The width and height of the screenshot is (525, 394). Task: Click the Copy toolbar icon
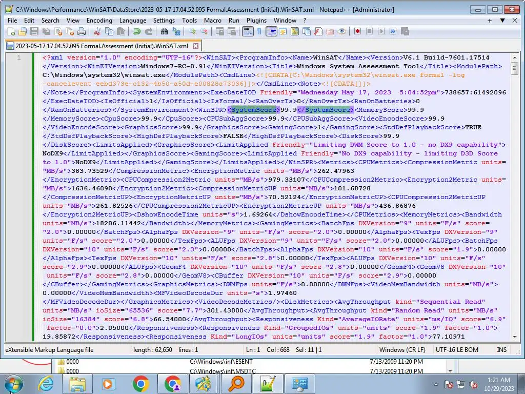click(109, 31)
